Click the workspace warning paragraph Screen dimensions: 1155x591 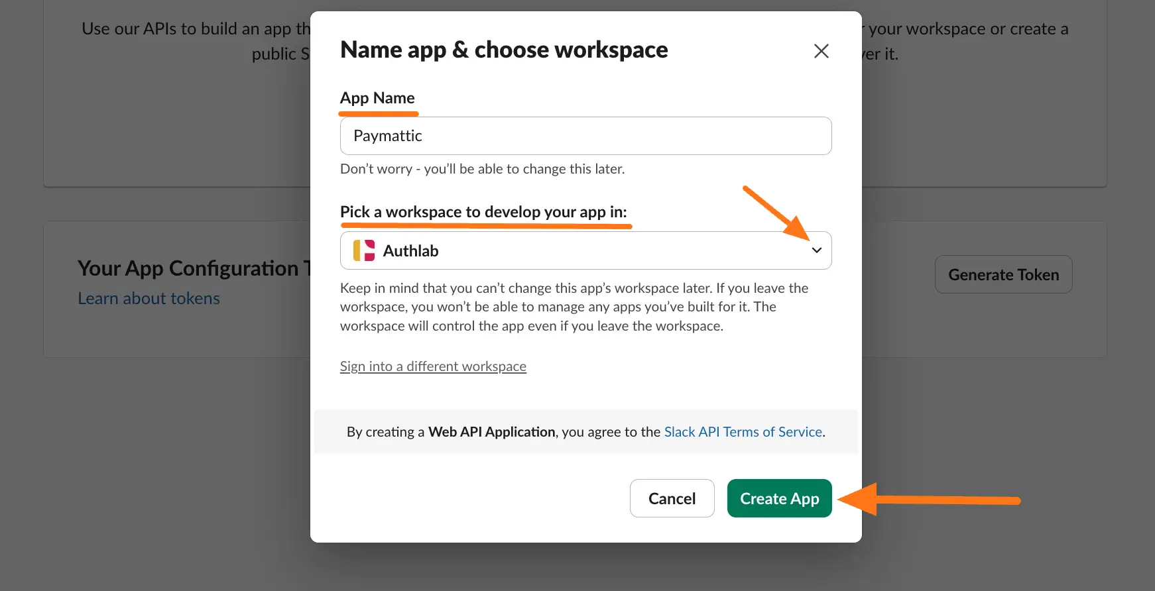(574, 307)
